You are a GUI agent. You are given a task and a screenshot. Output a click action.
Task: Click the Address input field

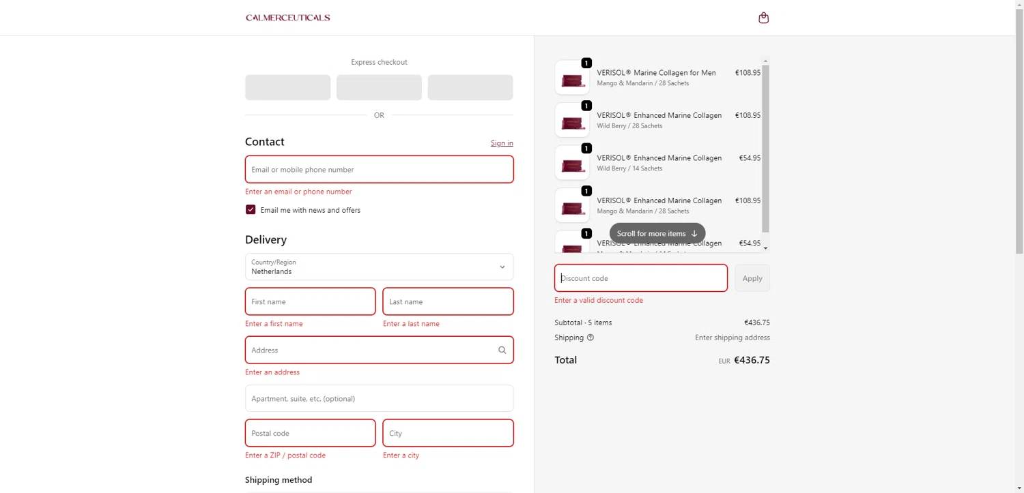pos(379,350)
